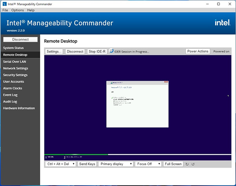Click the green installation progress bar in the remote screen
The height and width of the screenshot is (186, 236).
click(76, 155)
